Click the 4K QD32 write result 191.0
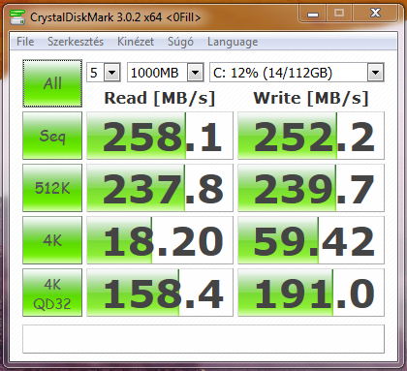Screen dimensions: 407x371 (x=311, y=293)
